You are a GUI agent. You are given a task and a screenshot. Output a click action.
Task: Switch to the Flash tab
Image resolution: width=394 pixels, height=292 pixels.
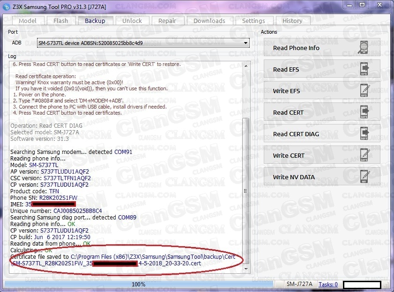click(x=61, y=21)
